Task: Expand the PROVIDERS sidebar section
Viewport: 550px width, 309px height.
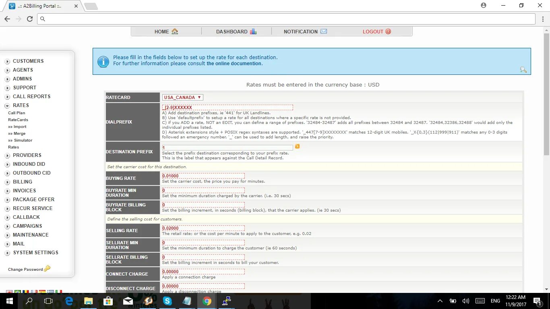Action: pos(7,155)
